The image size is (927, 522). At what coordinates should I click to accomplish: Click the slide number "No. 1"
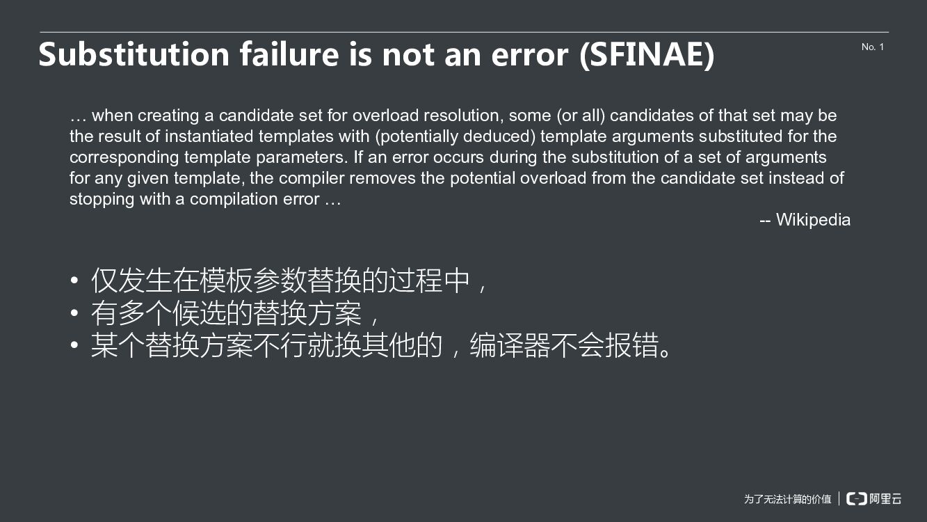pos(872,47)
